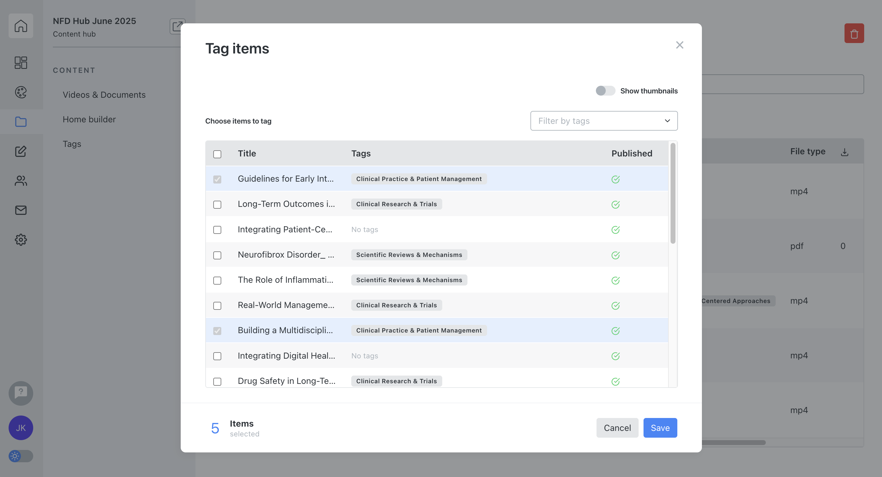Click the download icon beside File type
Screen dimensions: 882x477
(x=845, y=152)
